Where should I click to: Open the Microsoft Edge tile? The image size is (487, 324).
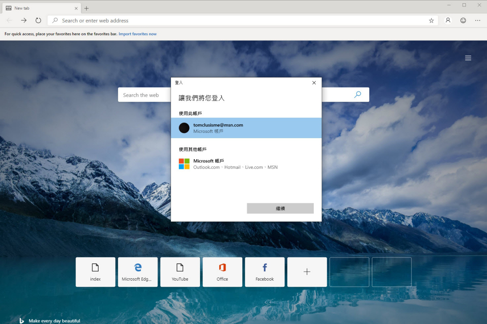(138, 272)
